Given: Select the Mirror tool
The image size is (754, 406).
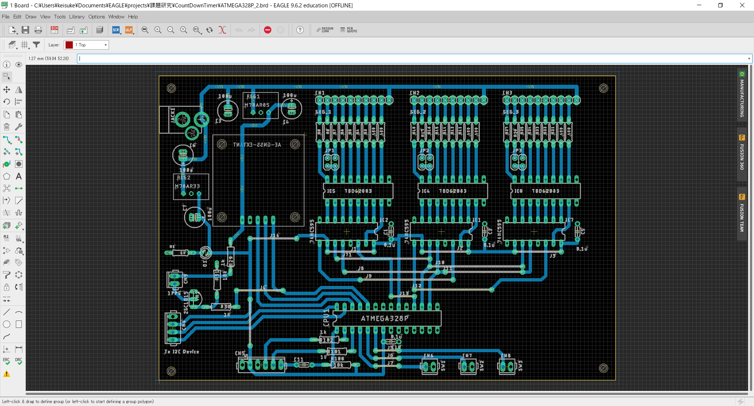Looking at the screenshot, I should (19, 90).
